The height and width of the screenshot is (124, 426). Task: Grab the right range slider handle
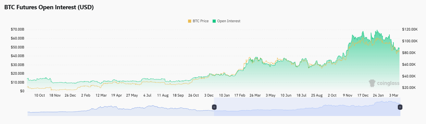400,107
